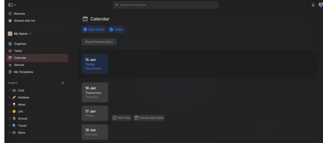Viewport: 323px width, 143px height.
Task: Click the sidebar toggle icon
Action: point(11,5)
